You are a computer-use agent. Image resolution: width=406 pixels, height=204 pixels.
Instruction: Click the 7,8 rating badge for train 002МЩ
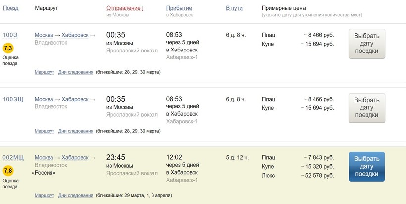point(8,171)
